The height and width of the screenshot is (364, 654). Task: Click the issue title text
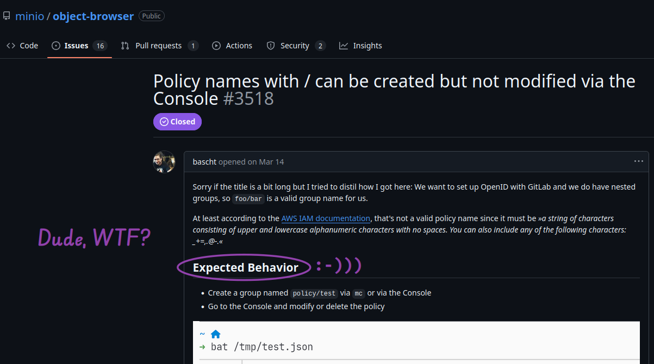point(394,90)
